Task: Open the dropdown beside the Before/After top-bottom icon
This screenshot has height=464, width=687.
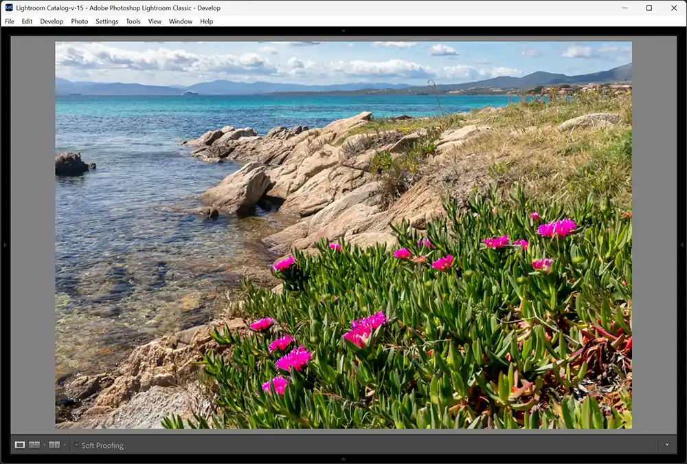Action: click(x=63, y=444)
